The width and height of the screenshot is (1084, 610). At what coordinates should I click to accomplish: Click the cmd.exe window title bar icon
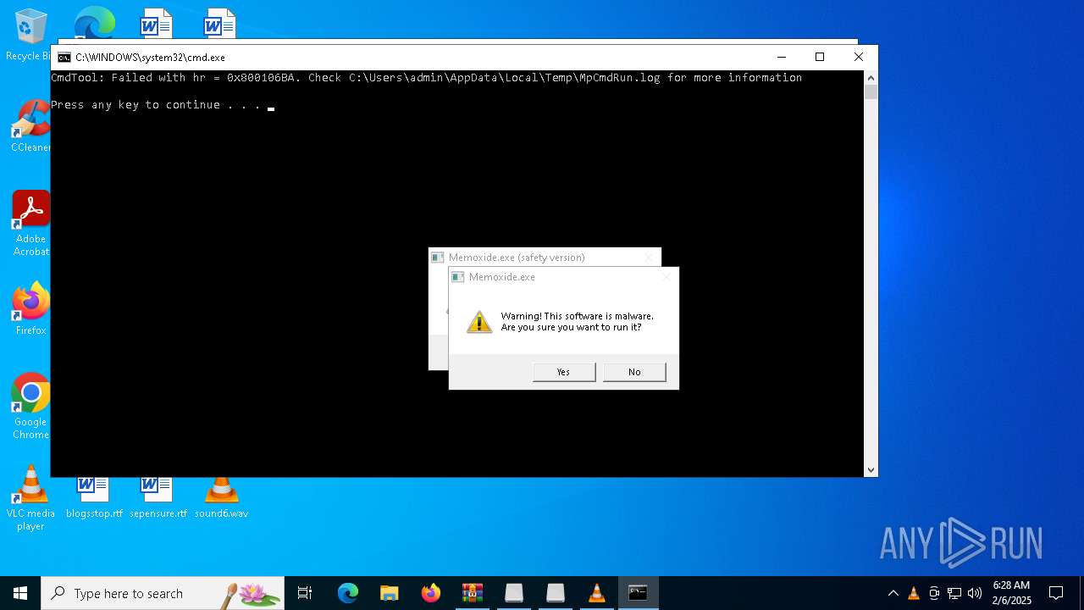[x=64, y=58]
